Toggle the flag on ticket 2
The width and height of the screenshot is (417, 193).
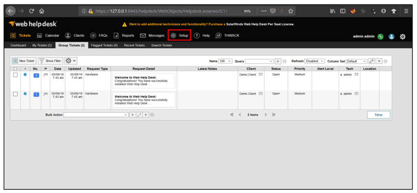pyautogui.click(x=46, y=75)
